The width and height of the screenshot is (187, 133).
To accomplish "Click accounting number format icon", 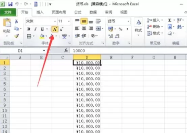I will click(111, 29).
